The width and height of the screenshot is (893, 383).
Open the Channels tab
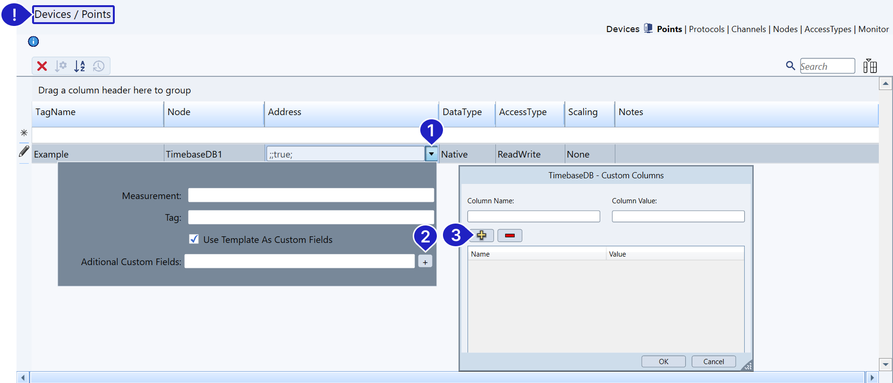click(748, 29)
